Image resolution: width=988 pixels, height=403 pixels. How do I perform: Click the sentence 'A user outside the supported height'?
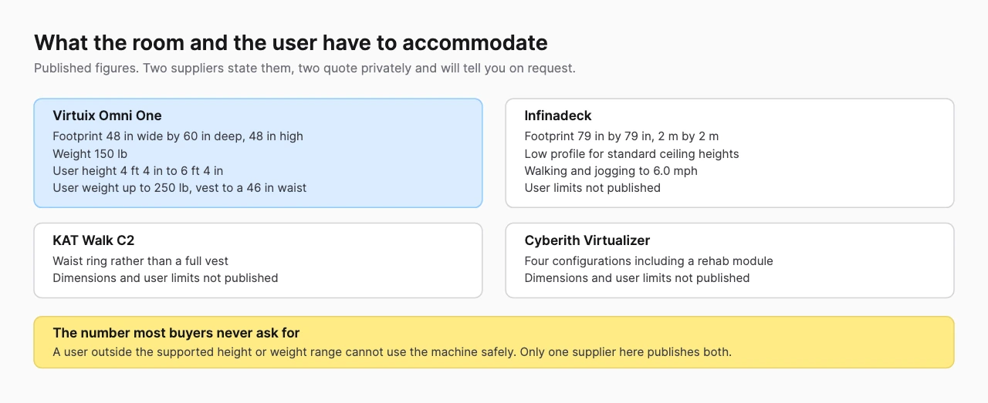pyautogui.click(x=392, y=352)
